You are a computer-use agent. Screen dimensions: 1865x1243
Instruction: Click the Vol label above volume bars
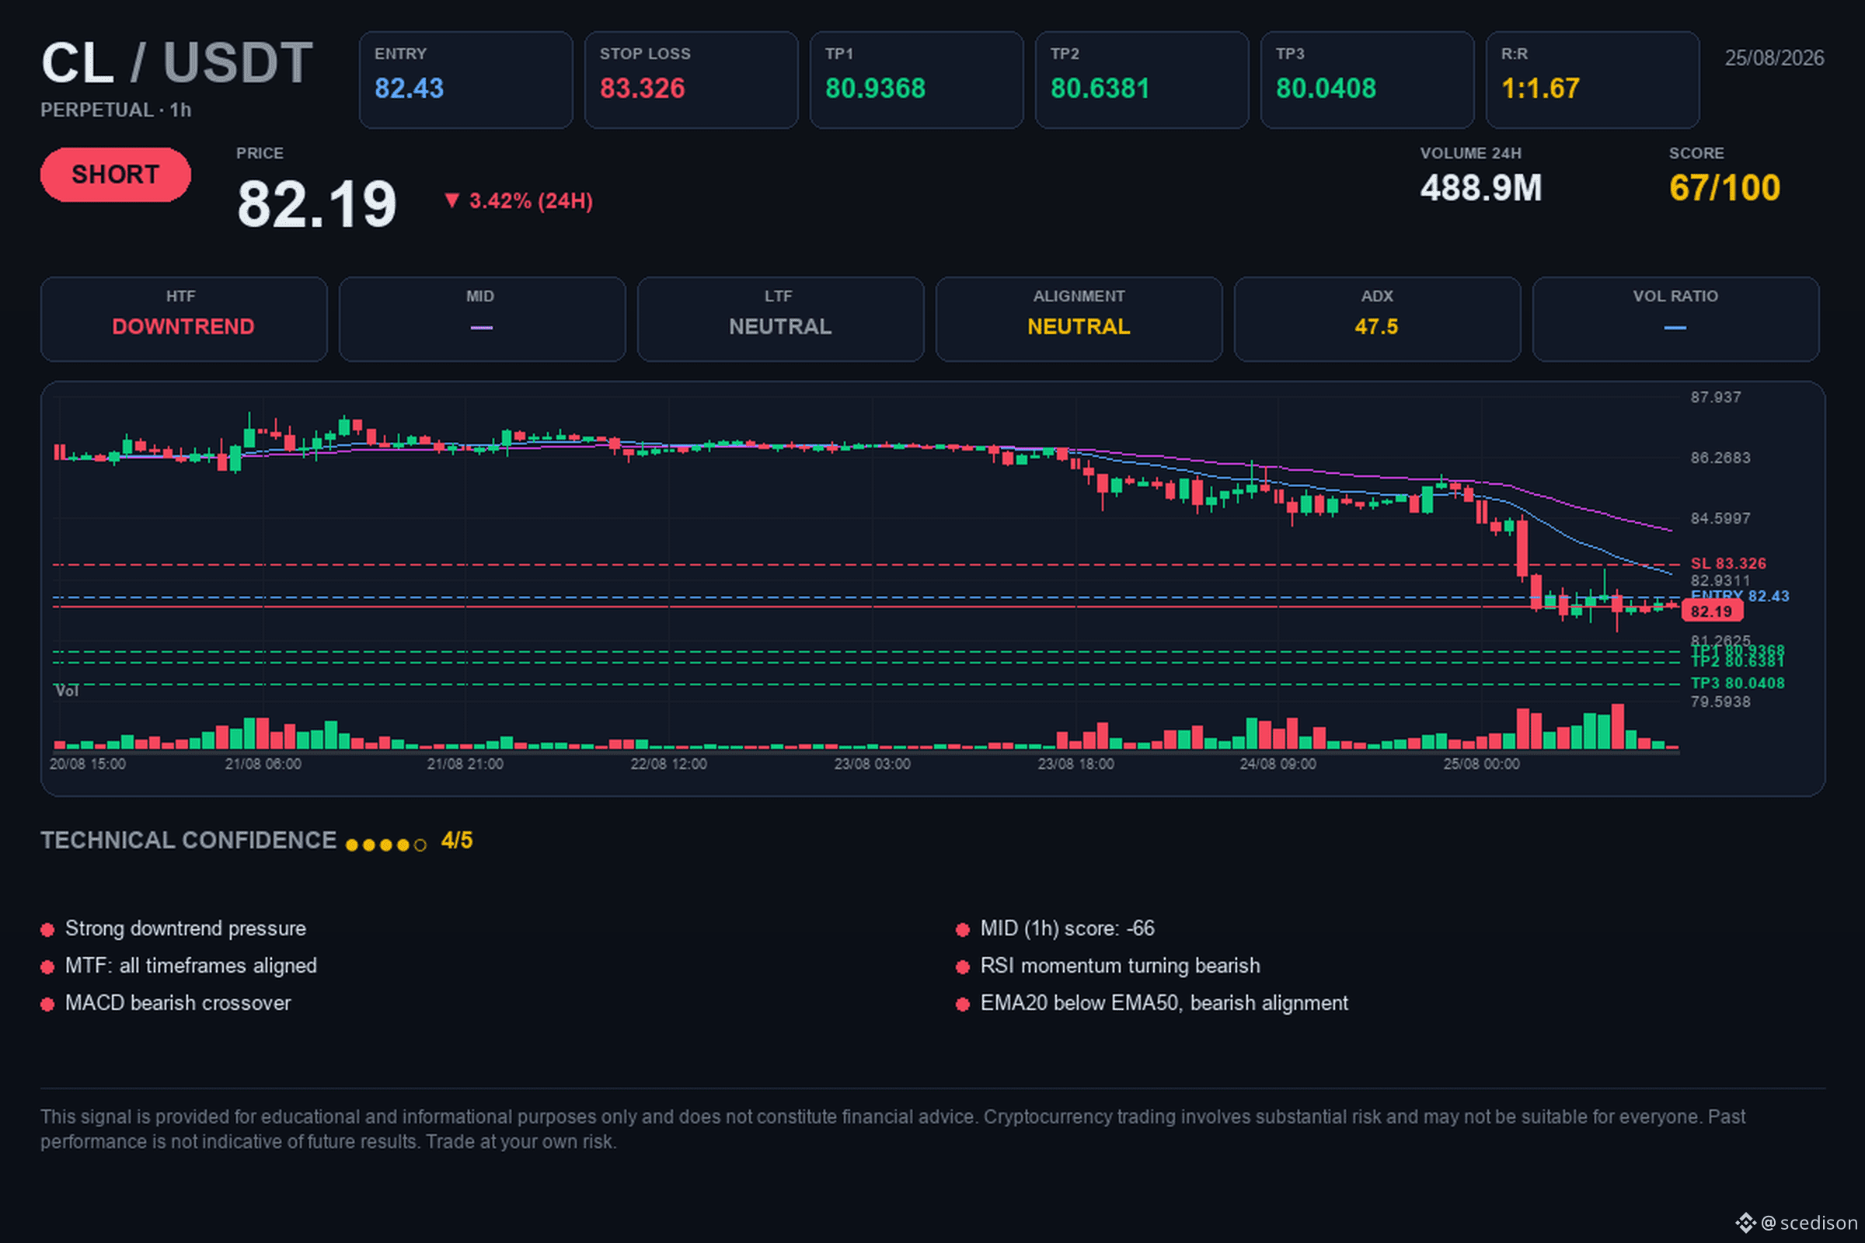click(x=67, y=691)
